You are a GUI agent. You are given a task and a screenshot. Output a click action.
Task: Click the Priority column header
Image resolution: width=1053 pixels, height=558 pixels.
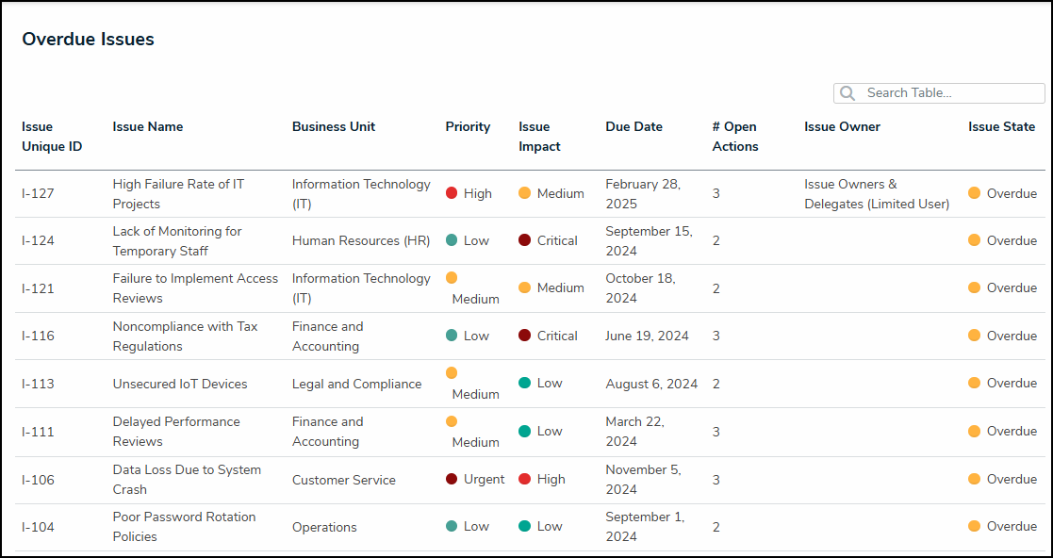point(468,126)
